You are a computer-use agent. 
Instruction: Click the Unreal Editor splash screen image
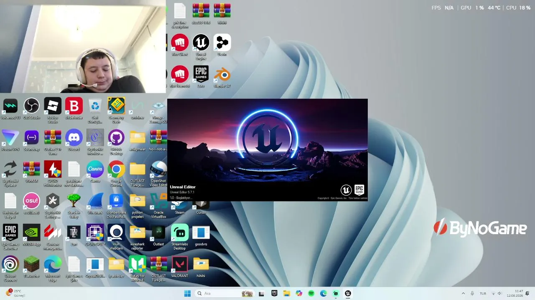[x=267, y=150]
